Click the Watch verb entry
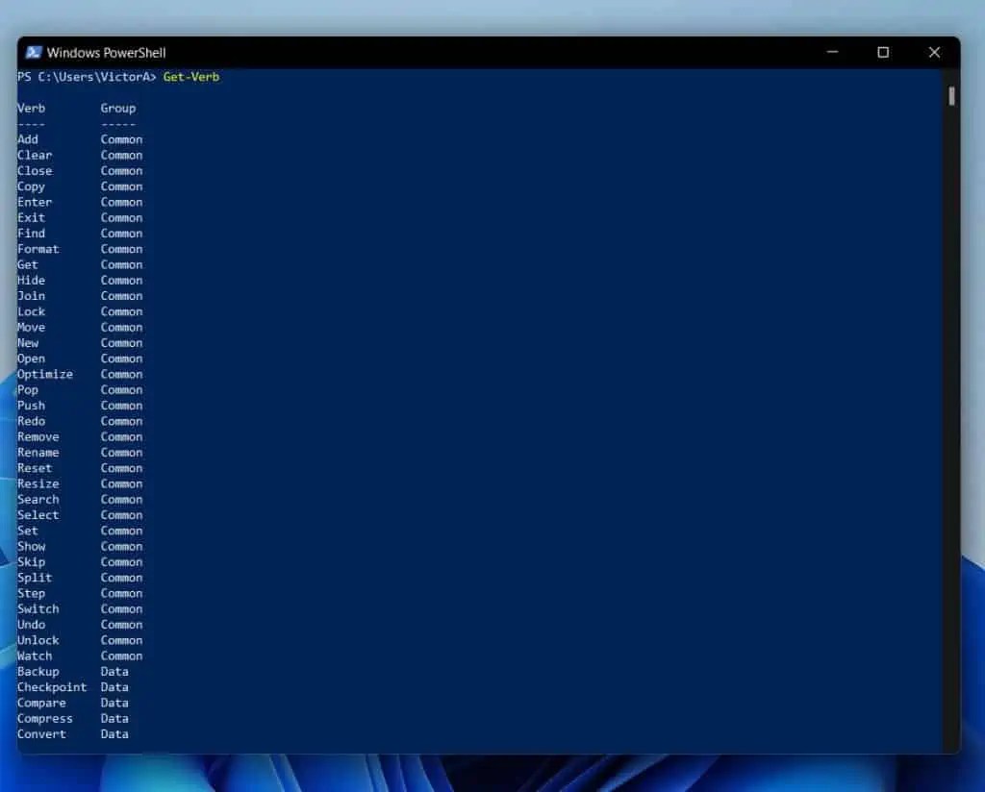 coord(35,657)
